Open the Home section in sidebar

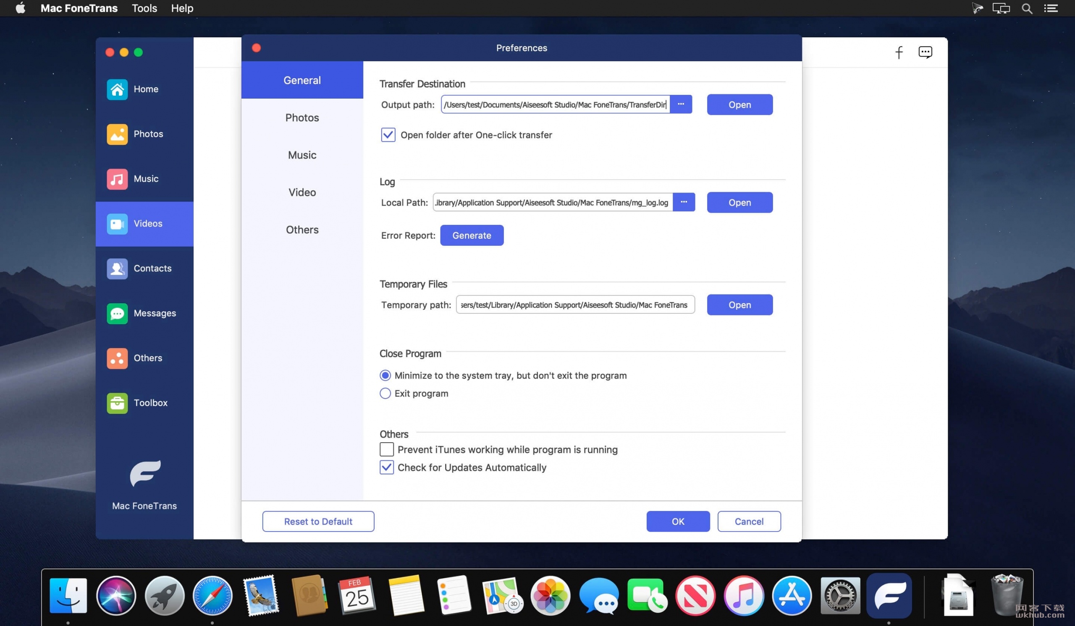[x=144, y=89]
